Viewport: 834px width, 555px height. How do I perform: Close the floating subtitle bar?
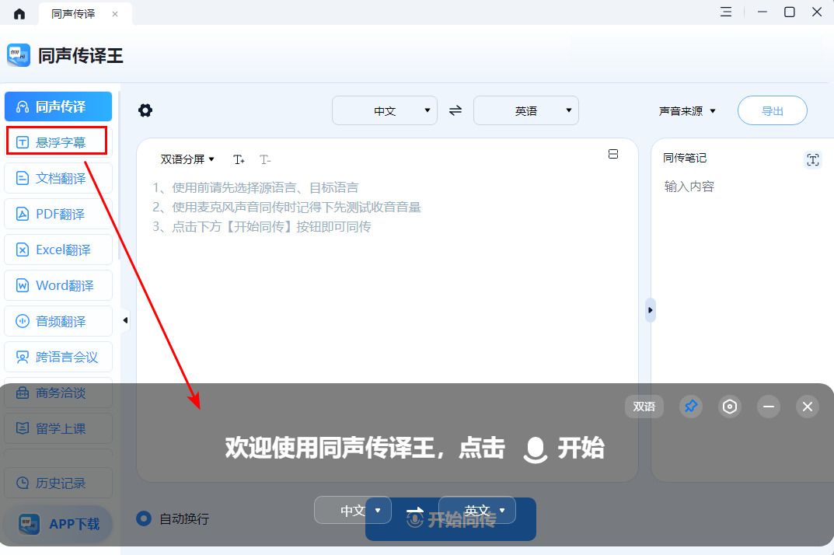pyautogui.click(x=807, y=407)
